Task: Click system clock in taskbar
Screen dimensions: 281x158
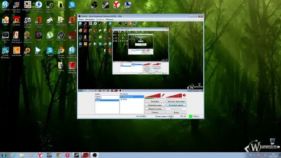Action: (274, 155)
